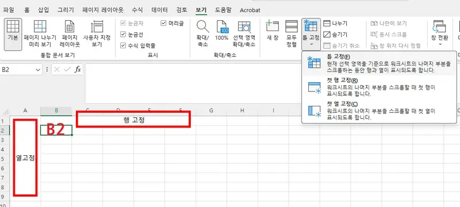This screenshot has width=460, height=207.
Task: Open 페이지 나누기 미리 보기 view
Action: [40, 34]
